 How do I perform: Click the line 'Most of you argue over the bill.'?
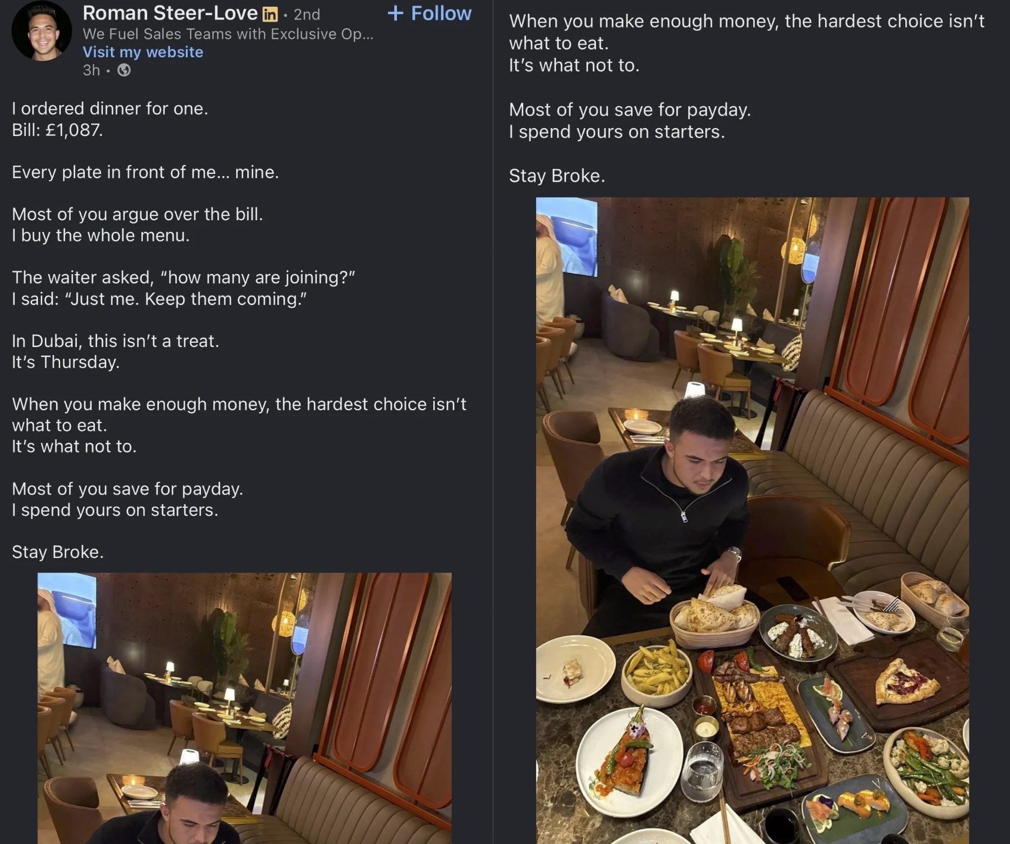point(137,214)
